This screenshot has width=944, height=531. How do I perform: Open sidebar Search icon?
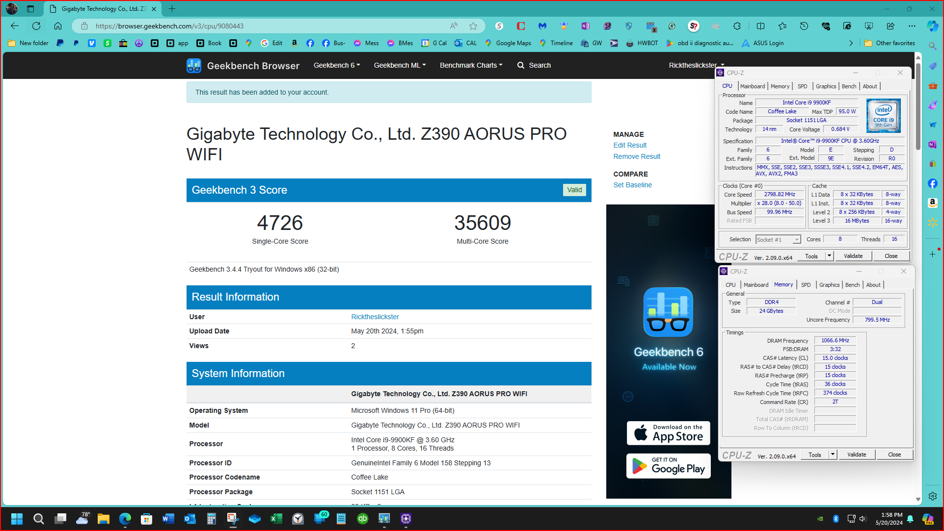tap(933, 46)
